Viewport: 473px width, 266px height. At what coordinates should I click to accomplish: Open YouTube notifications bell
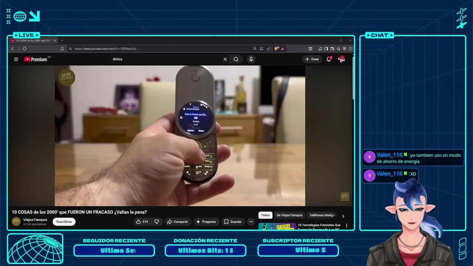(329, 59)
